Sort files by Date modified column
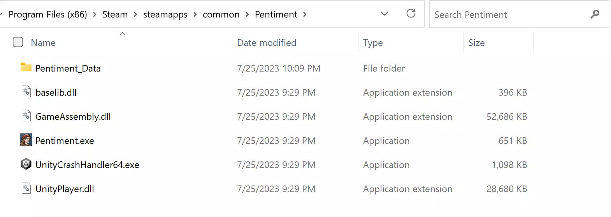Screen dimensions: 611x217 (267, 43)
